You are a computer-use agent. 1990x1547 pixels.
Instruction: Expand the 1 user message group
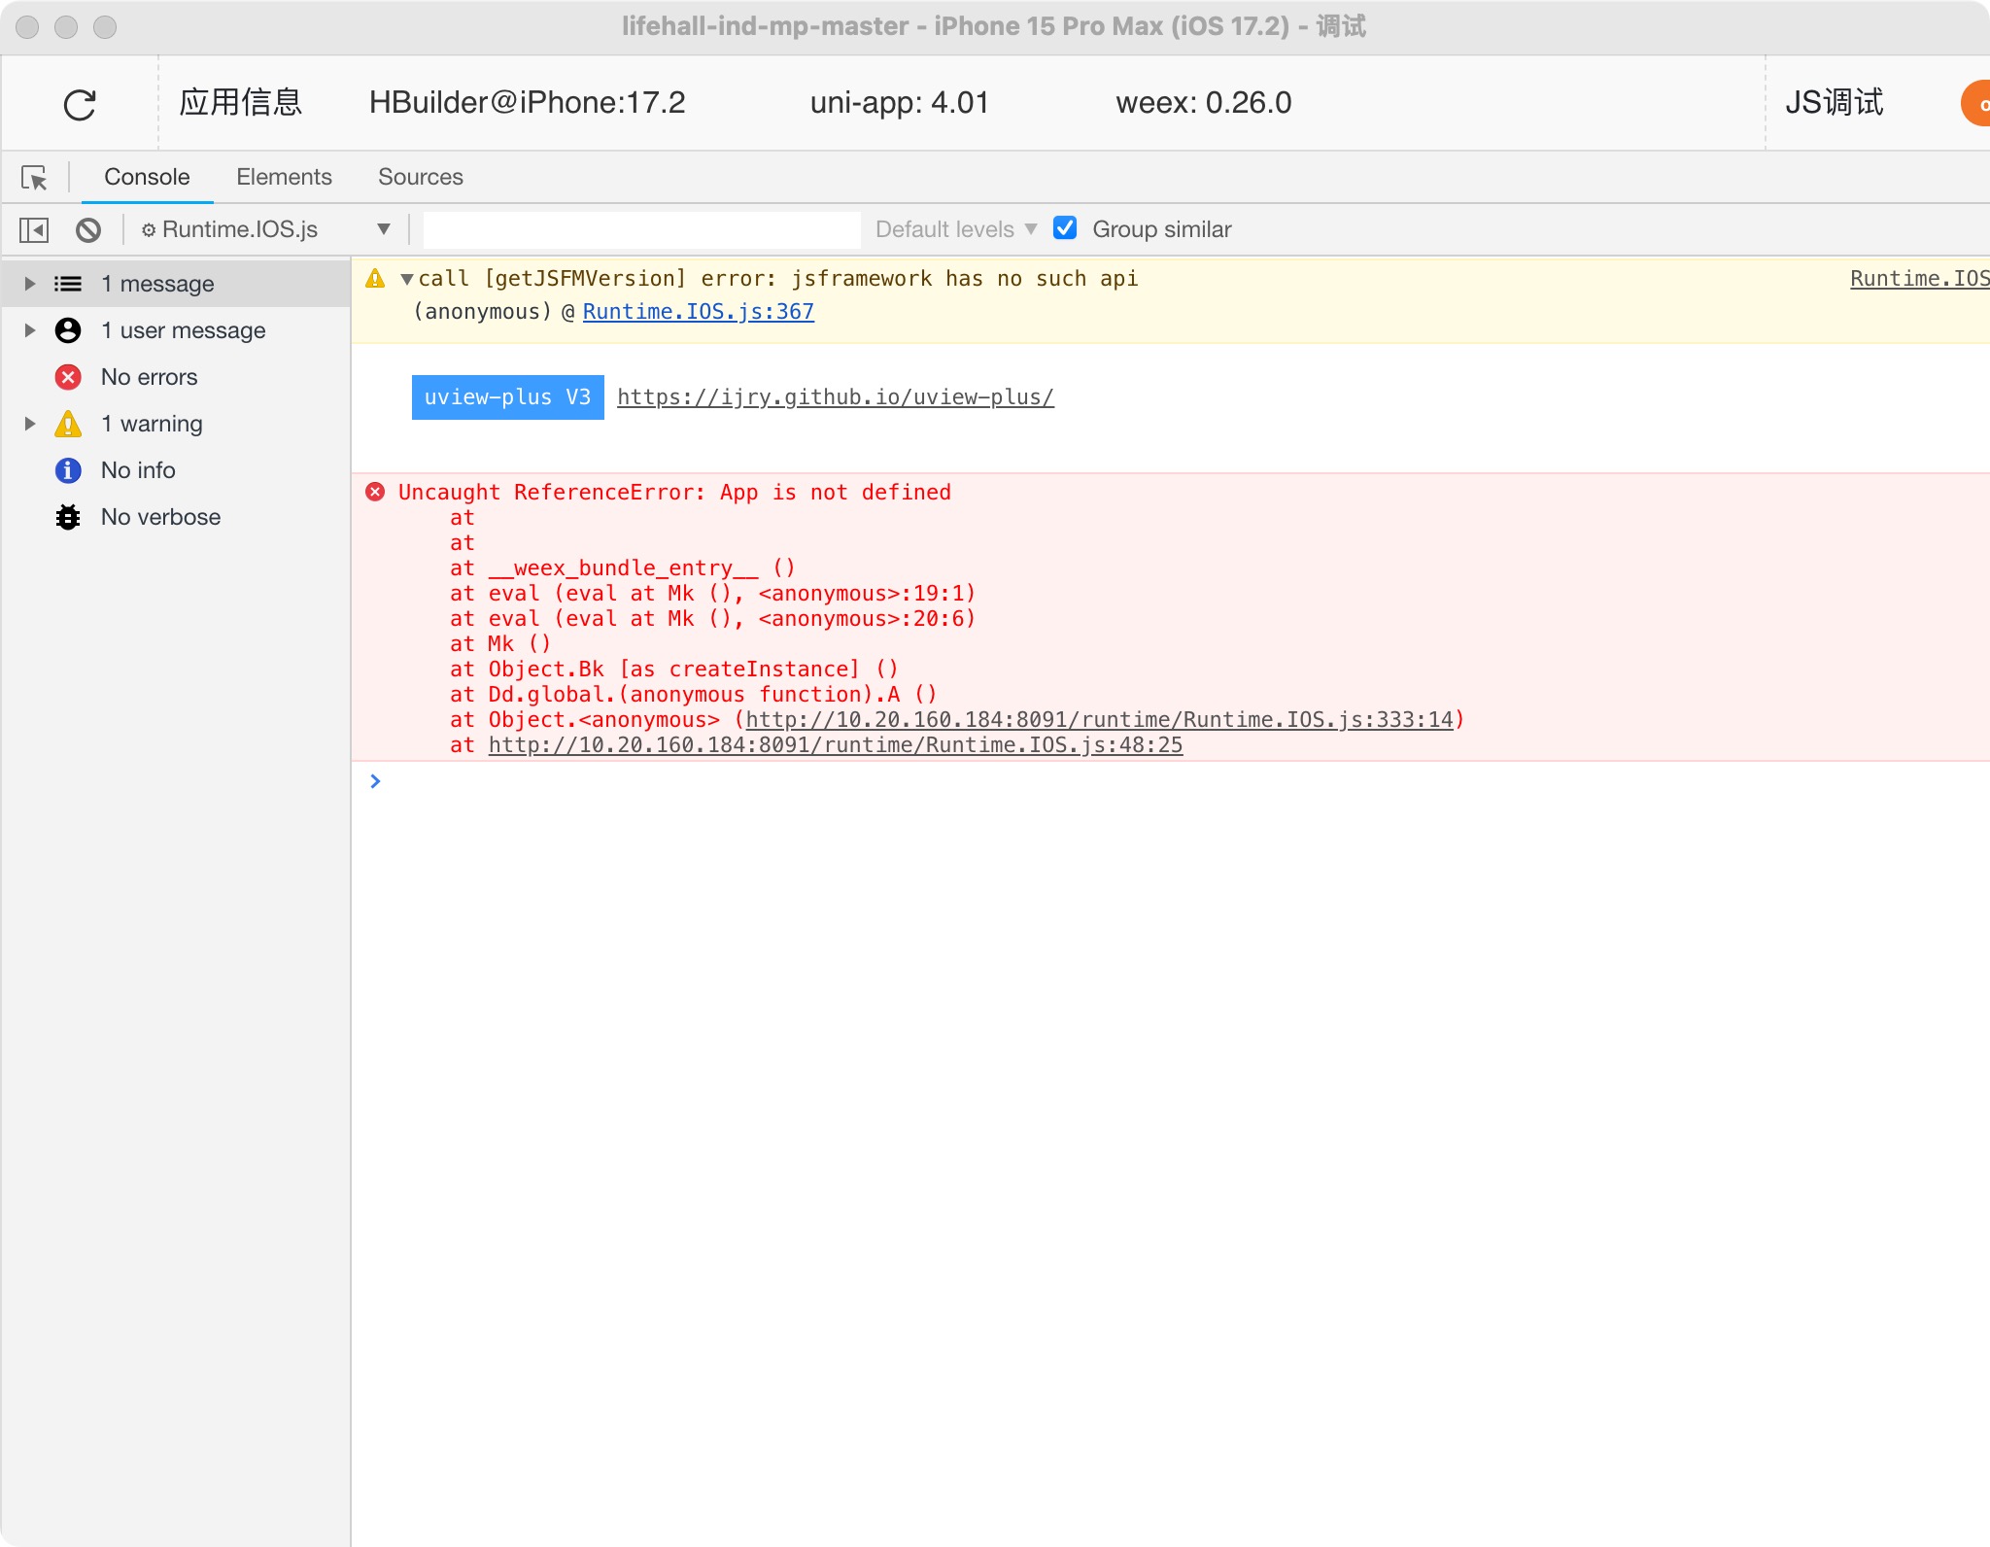[x=30, y=330]
